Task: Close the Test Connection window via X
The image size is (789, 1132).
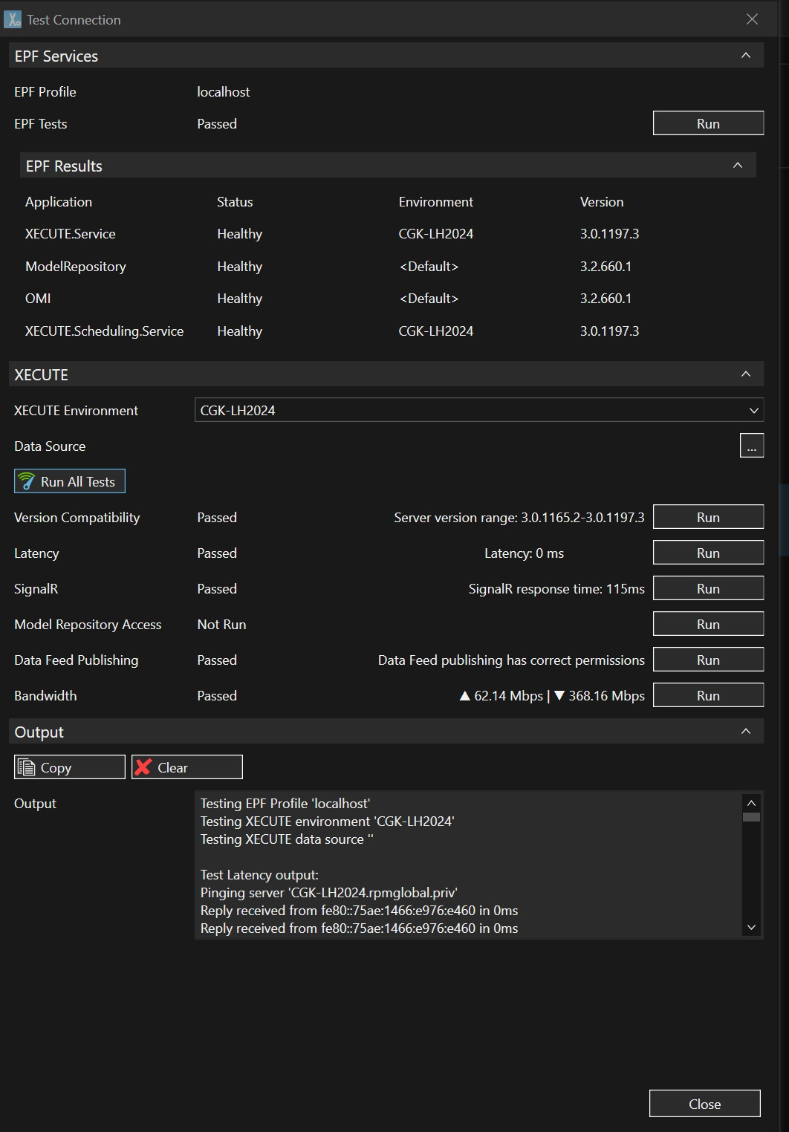Action: tap(752, 19)
